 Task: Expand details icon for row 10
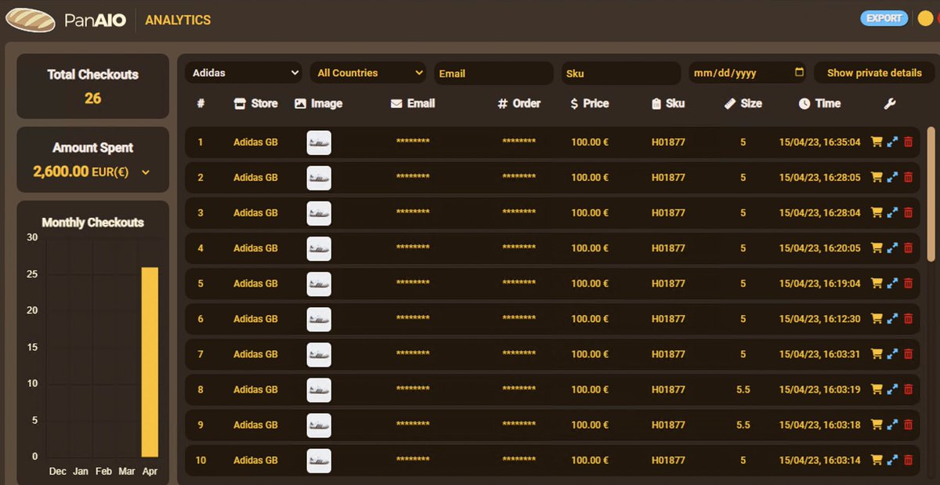pyautogui.click(x=892, y=459)
